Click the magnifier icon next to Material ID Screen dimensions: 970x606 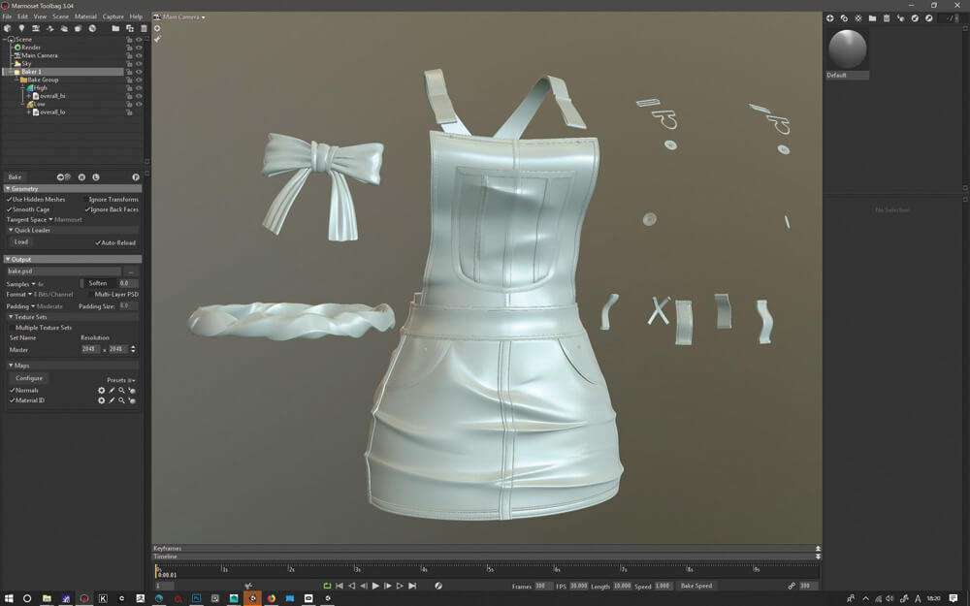click(122, 400)
